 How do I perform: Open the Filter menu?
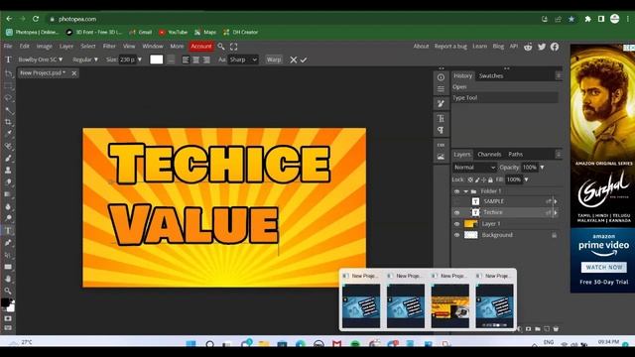coord(109,47)
